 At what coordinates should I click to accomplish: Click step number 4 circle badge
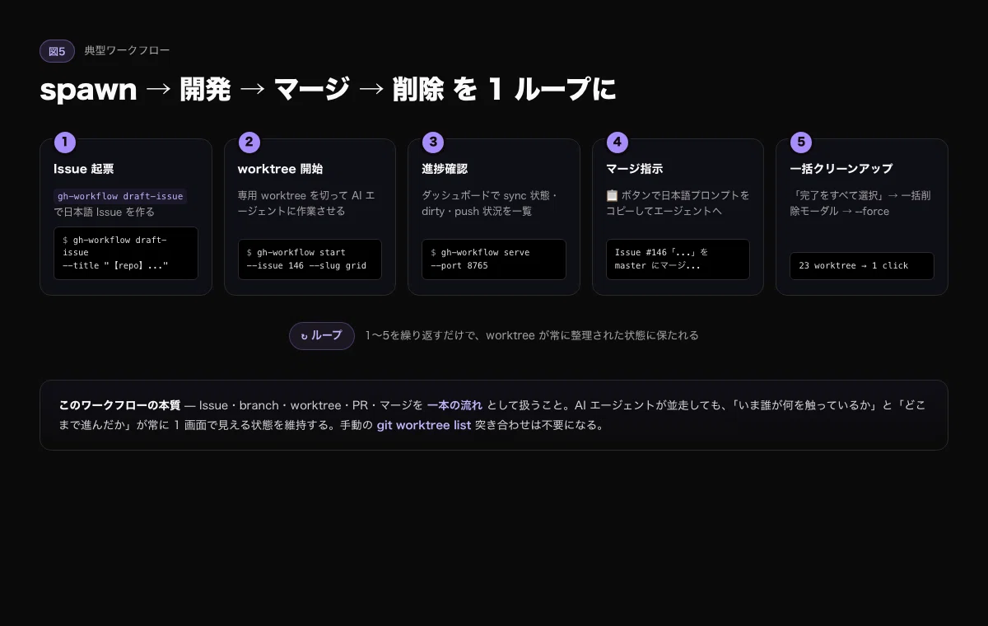click(x=617, y=142)
